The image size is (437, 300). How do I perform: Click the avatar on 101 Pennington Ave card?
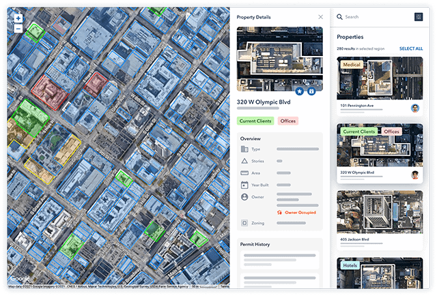pos(414,108)
